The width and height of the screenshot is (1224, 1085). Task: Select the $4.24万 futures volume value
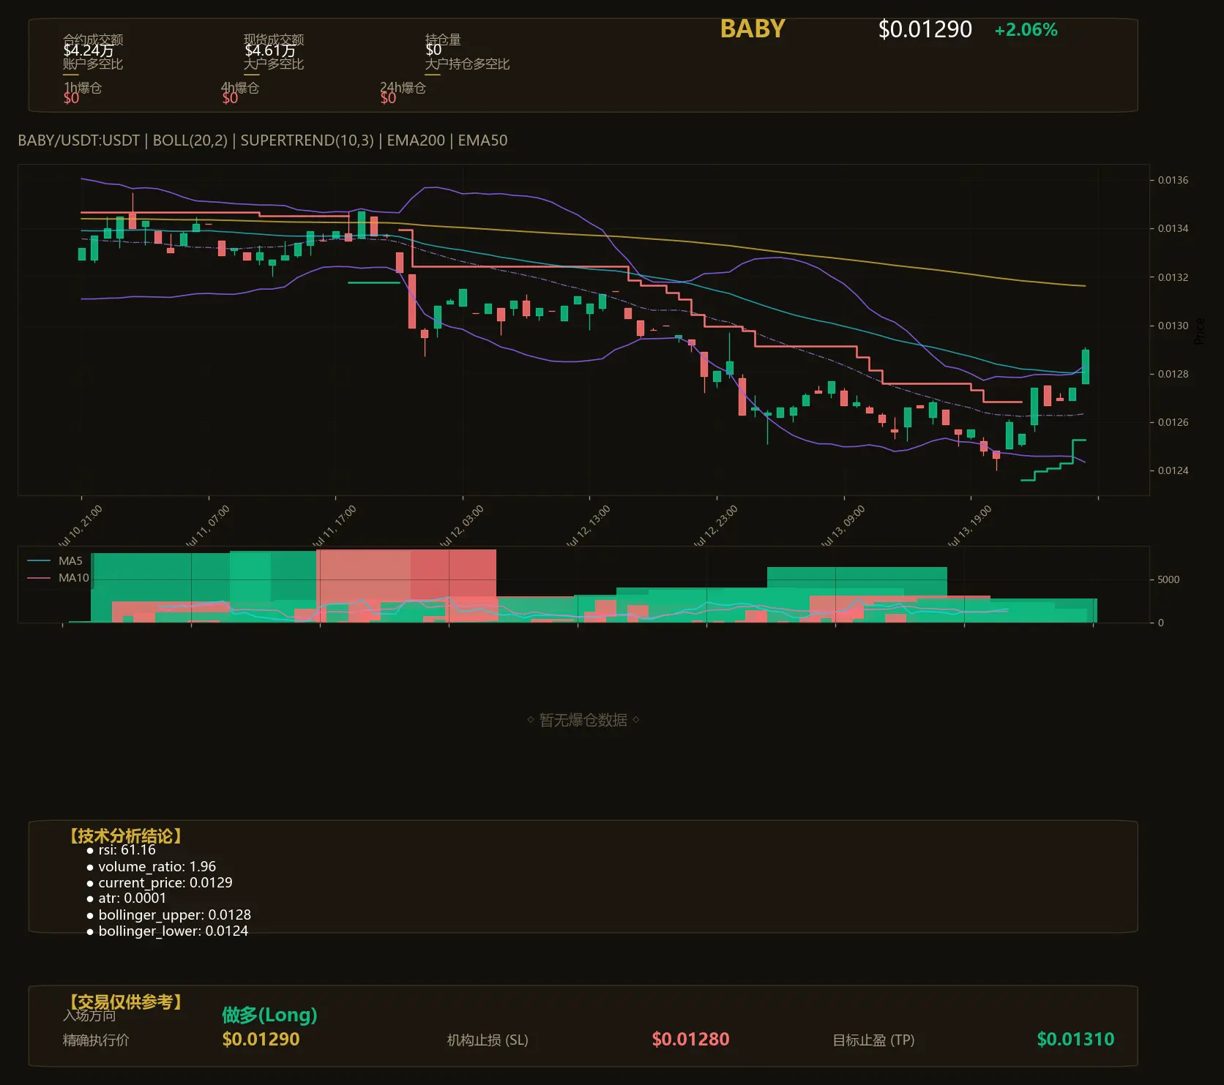point(89,50)
